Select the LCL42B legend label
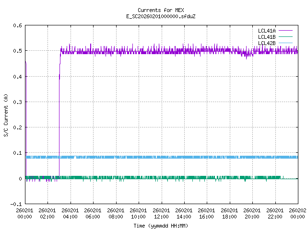 click(267, 43)
